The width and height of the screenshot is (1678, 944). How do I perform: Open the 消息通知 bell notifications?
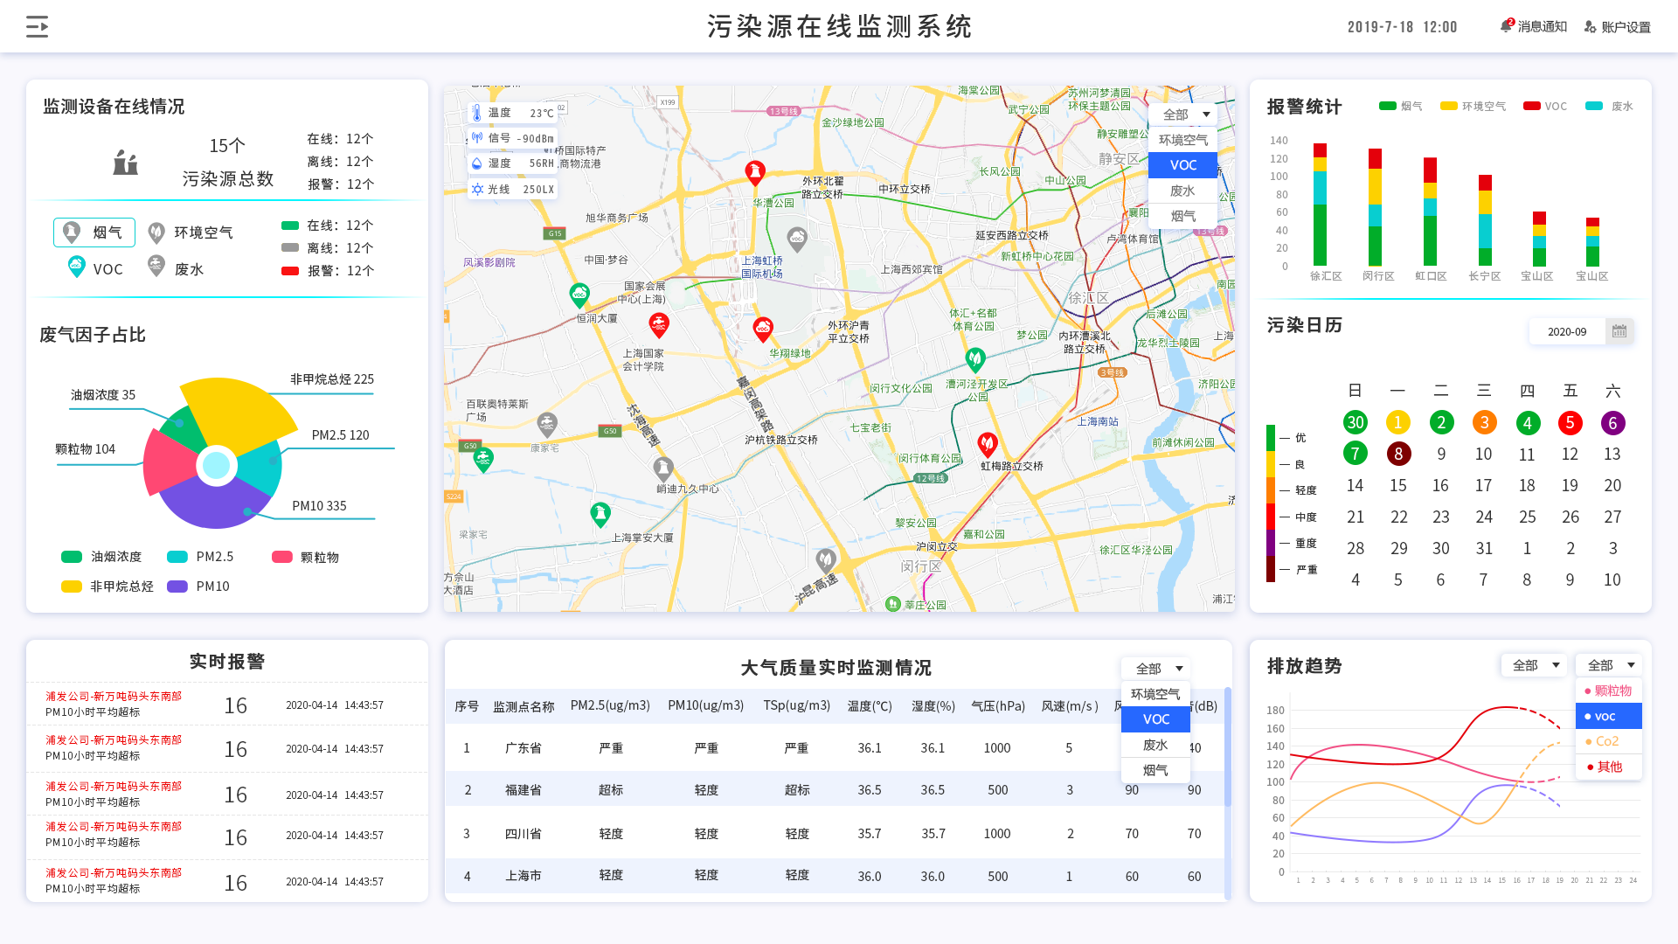[1506, 26]
